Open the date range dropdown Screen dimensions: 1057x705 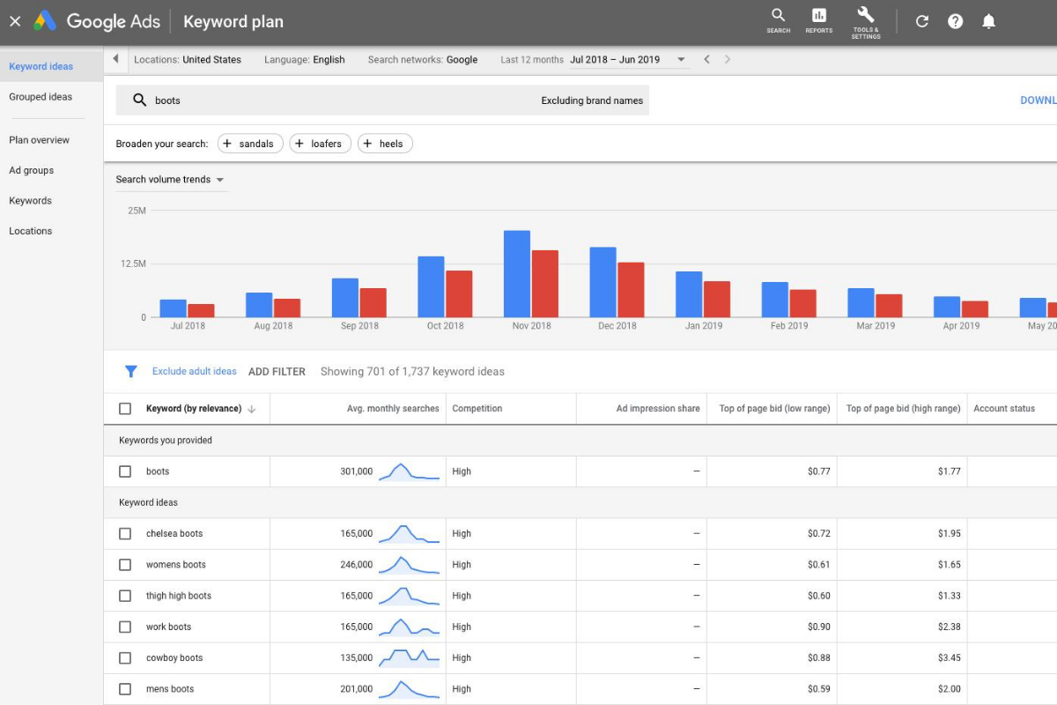coord(681,60)
